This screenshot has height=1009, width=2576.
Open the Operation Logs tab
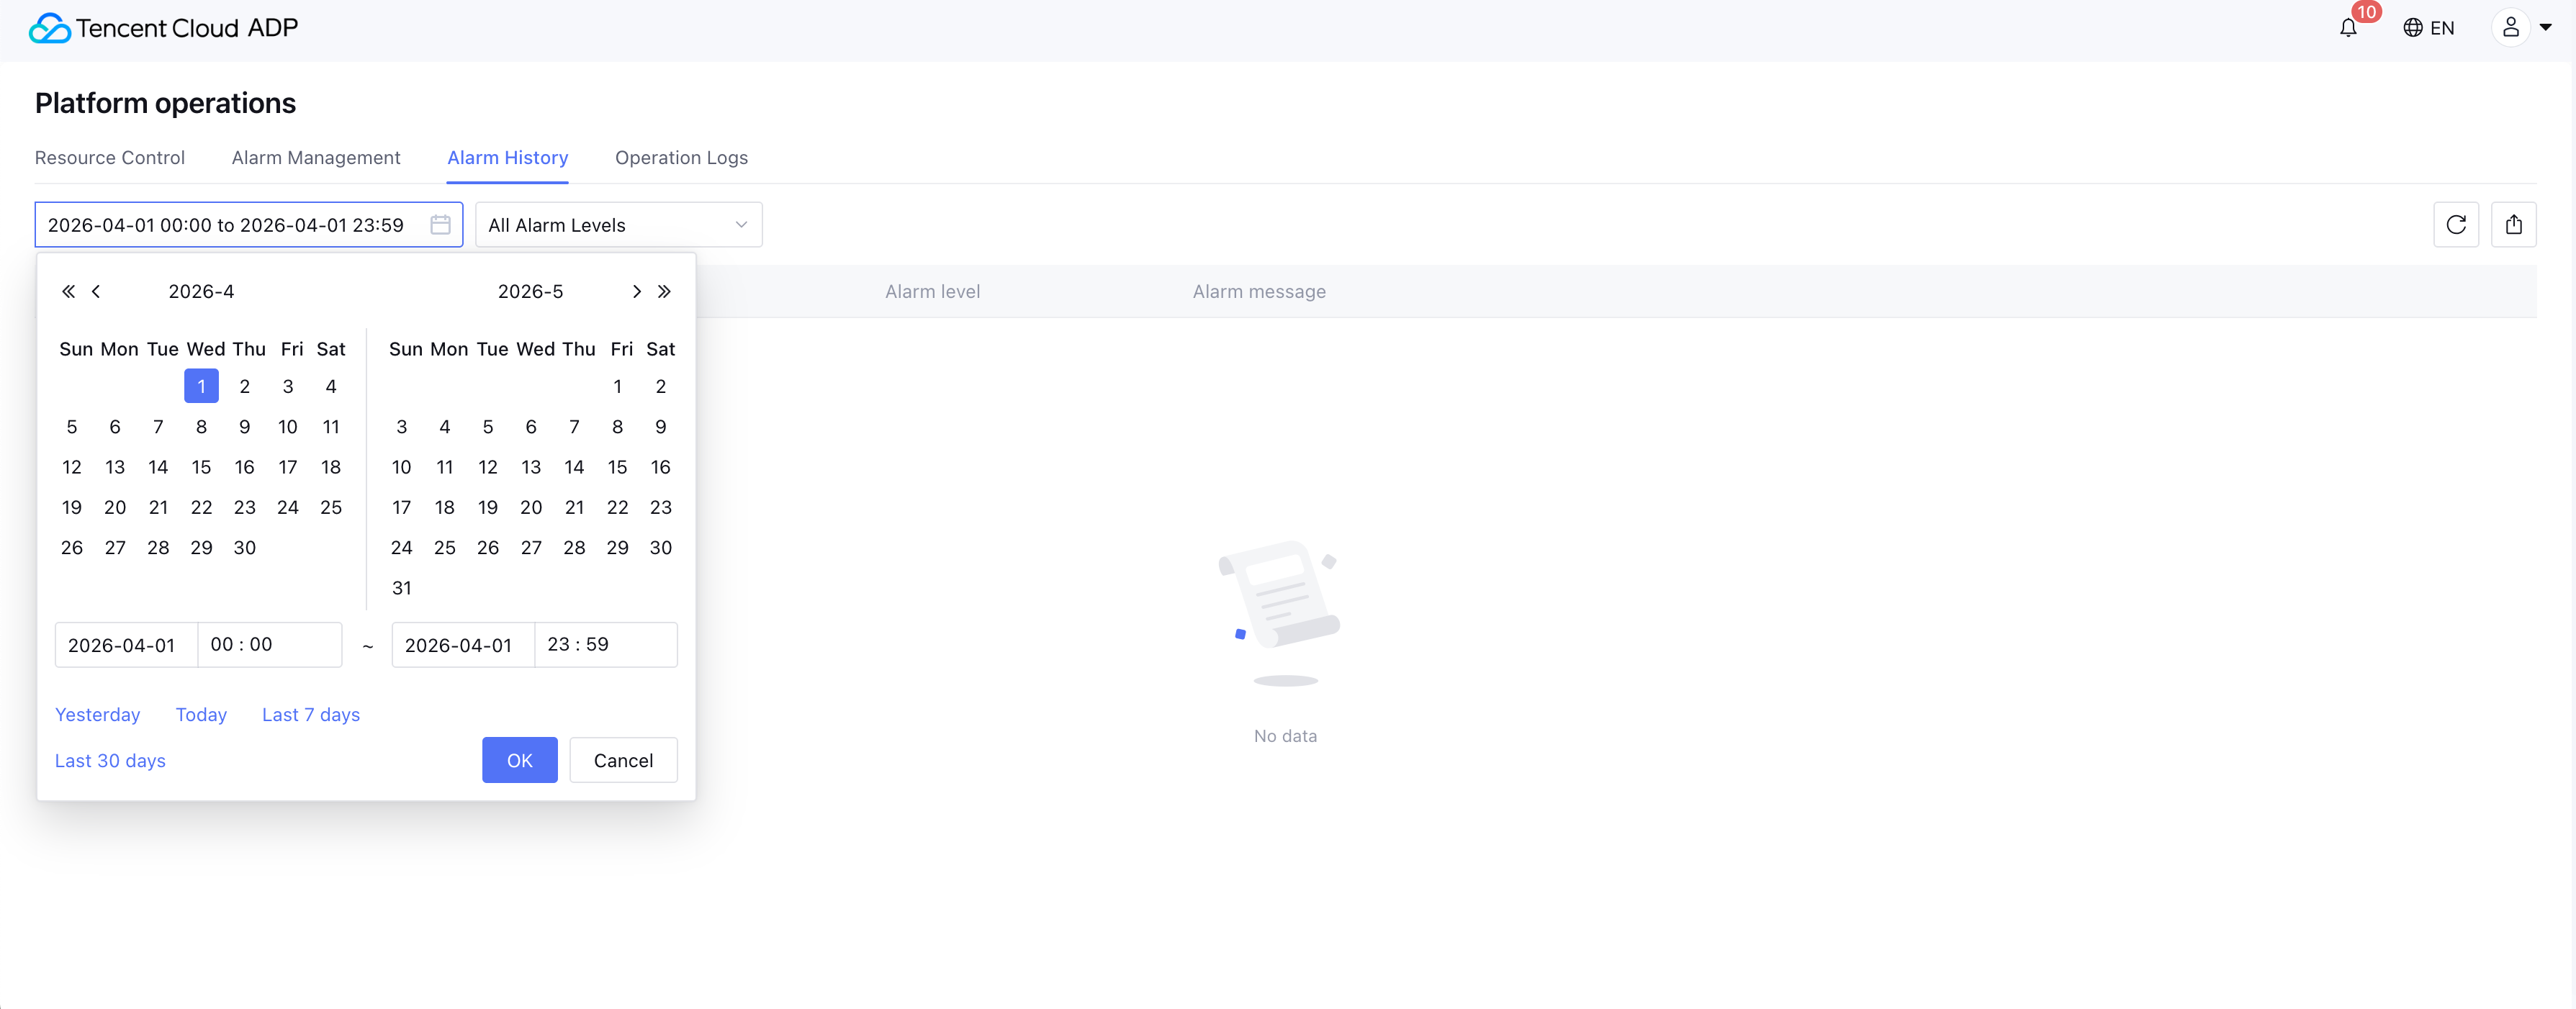[681, 158]
